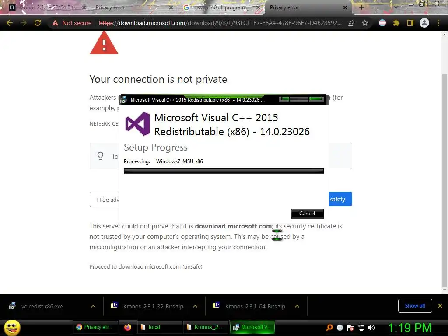Click the red warning triangle on page

[104, 43]
